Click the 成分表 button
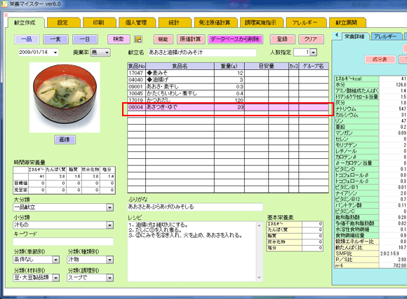 (x=380, y=60)
